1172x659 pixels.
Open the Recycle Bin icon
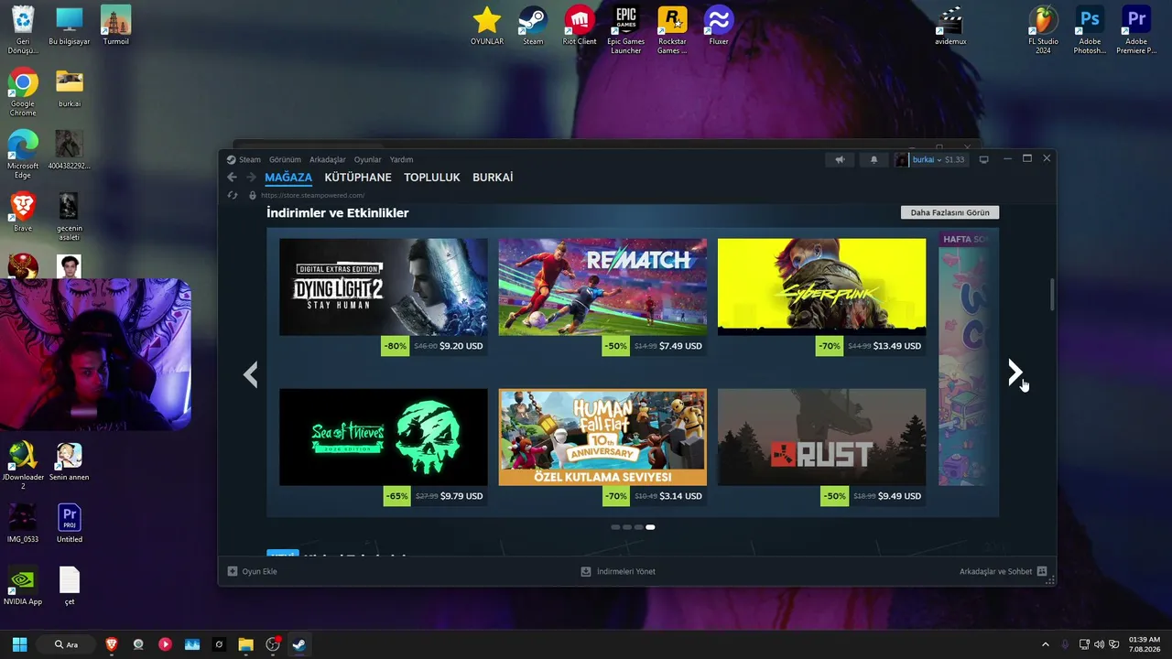[x=23, y=29]
